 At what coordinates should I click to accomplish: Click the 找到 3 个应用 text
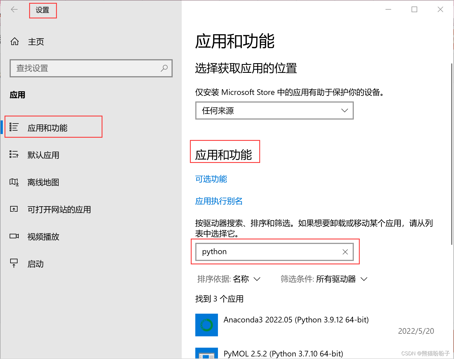click(x=219, y=299)
